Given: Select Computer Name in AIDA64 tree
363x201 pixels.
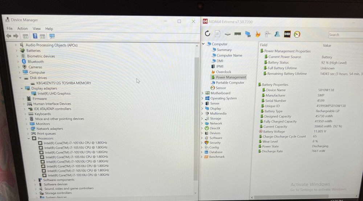Looking at the screenshot, I should (229, 55).
